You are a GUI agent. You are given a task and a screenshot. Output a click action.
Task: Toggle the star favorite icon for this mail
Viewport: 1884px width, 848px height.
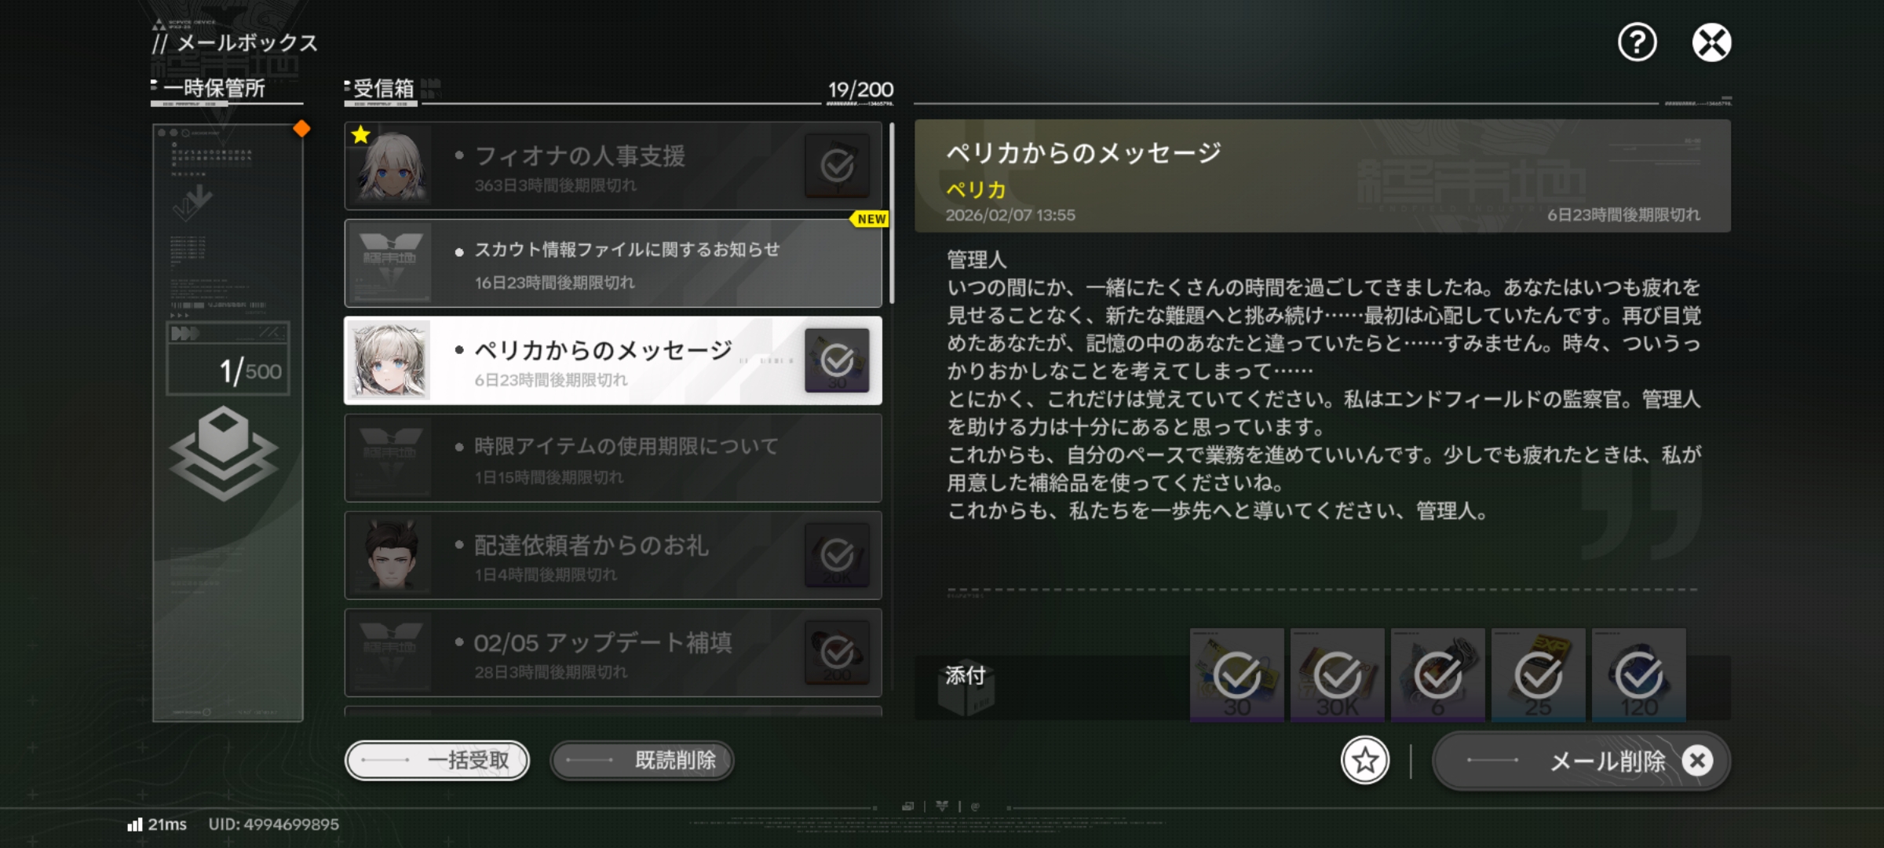tap(1365, 760)
